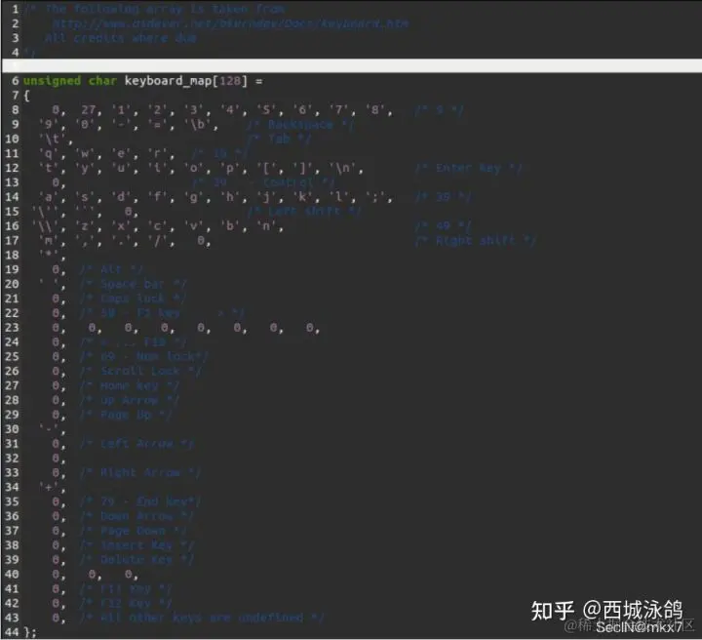Click the '\b' character literal on line 9
702x640 pixels.
pos(197,125)
